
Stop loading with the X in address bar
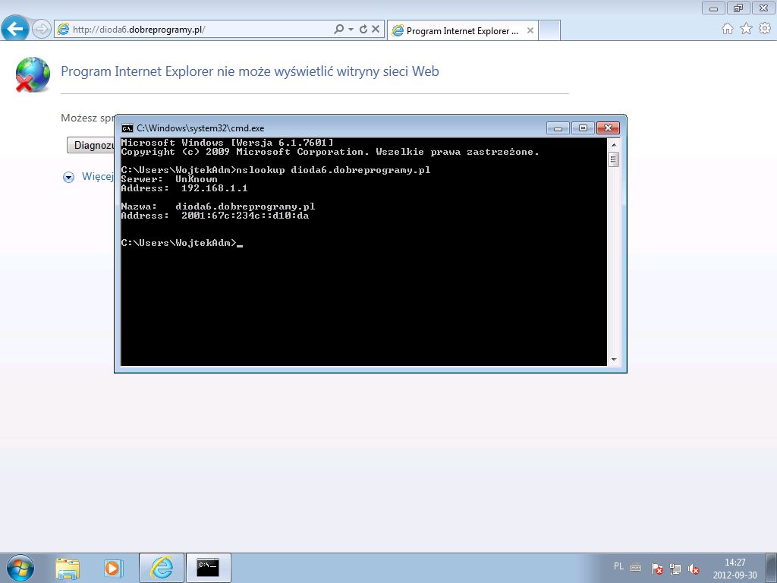click(376, 30)
